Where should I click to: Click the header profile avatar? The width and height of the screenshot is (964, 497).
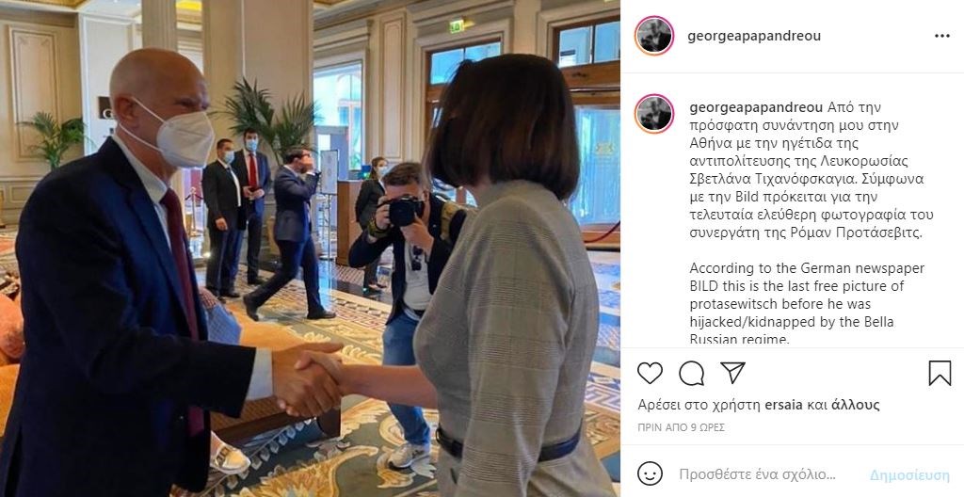pyautogui.click(x=654, y=36)
